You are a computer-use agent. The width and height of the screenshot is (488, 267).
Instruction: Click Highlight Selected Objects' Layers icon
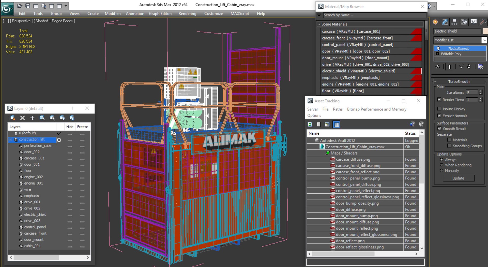[x=52, y=118]
